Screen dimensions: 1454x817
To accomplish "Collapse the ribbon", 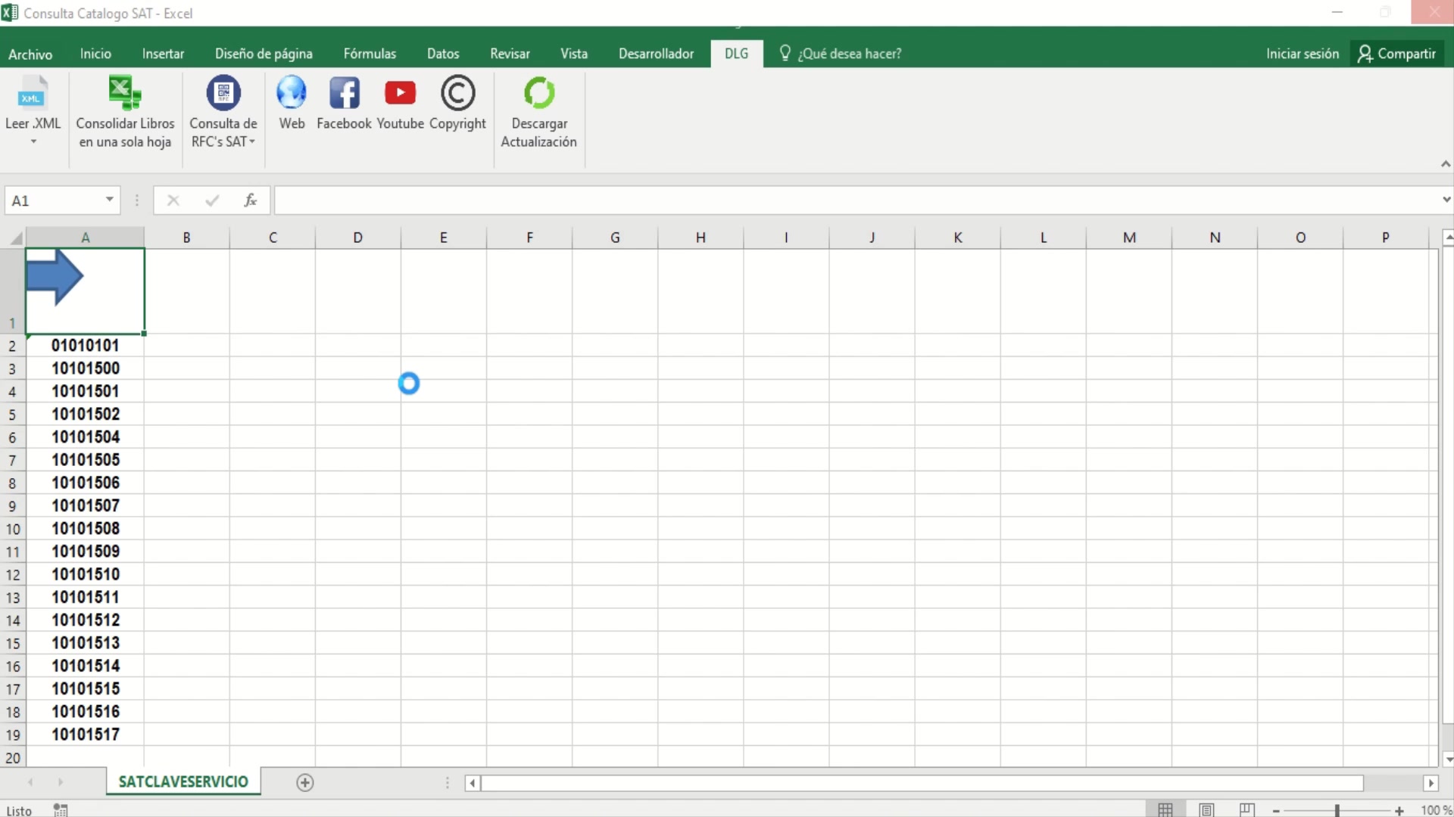I will pyautogui.click(x=1445, y=163).
